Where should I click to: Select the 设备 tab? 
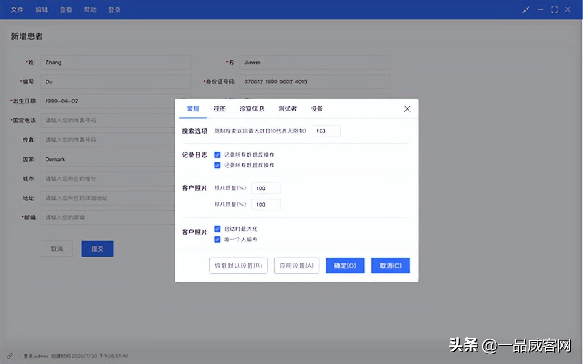[317, 109]
